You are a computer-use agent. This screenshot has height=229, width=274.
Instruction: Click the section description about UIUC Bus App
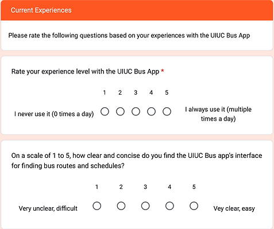tap(129, 36)
